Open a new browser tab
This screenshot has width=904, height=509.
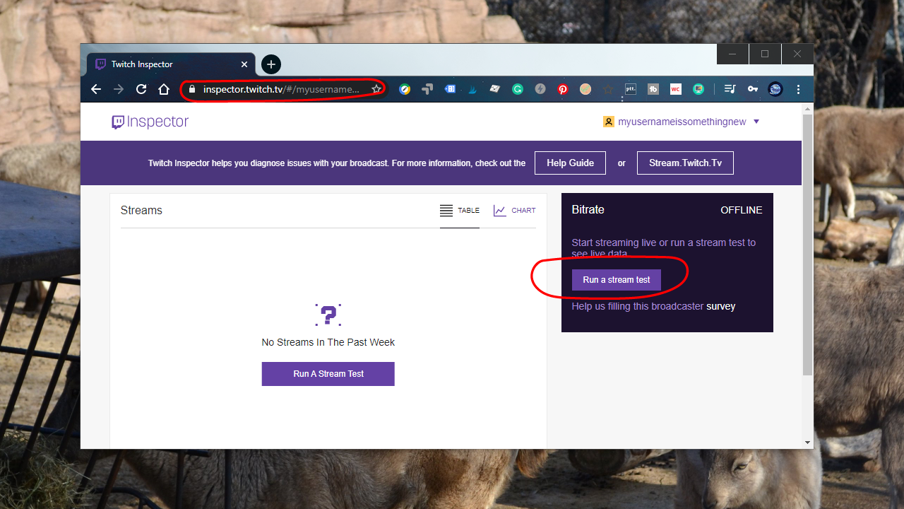271,64
